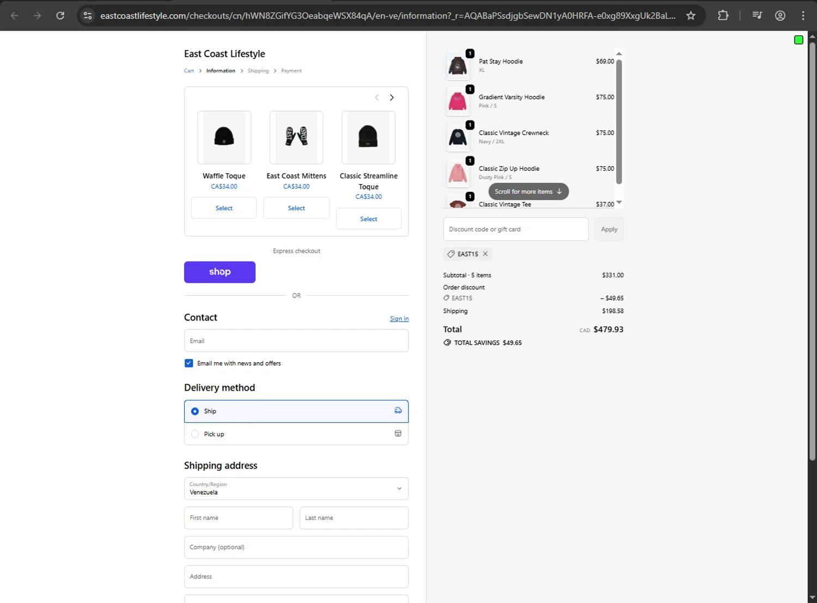Open the Country/Region dropdown showing Venezuela
Viewport: 817px width, 603px height.
(296, 489)
